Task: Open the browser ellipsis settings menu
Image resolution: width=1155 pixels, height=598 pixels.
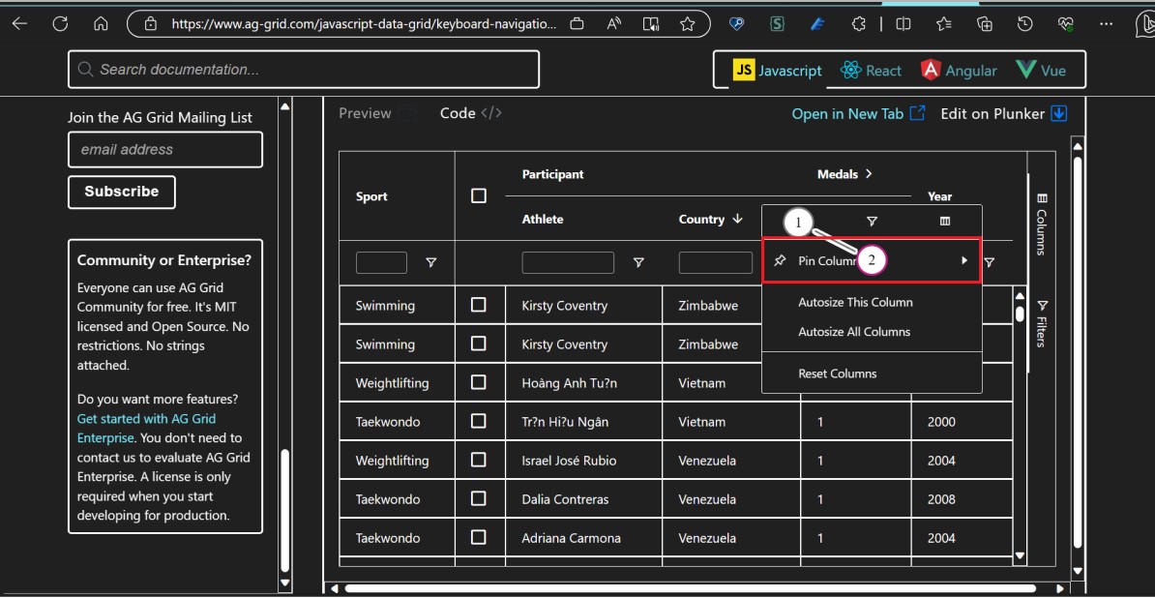Action: pos(1107,23)
